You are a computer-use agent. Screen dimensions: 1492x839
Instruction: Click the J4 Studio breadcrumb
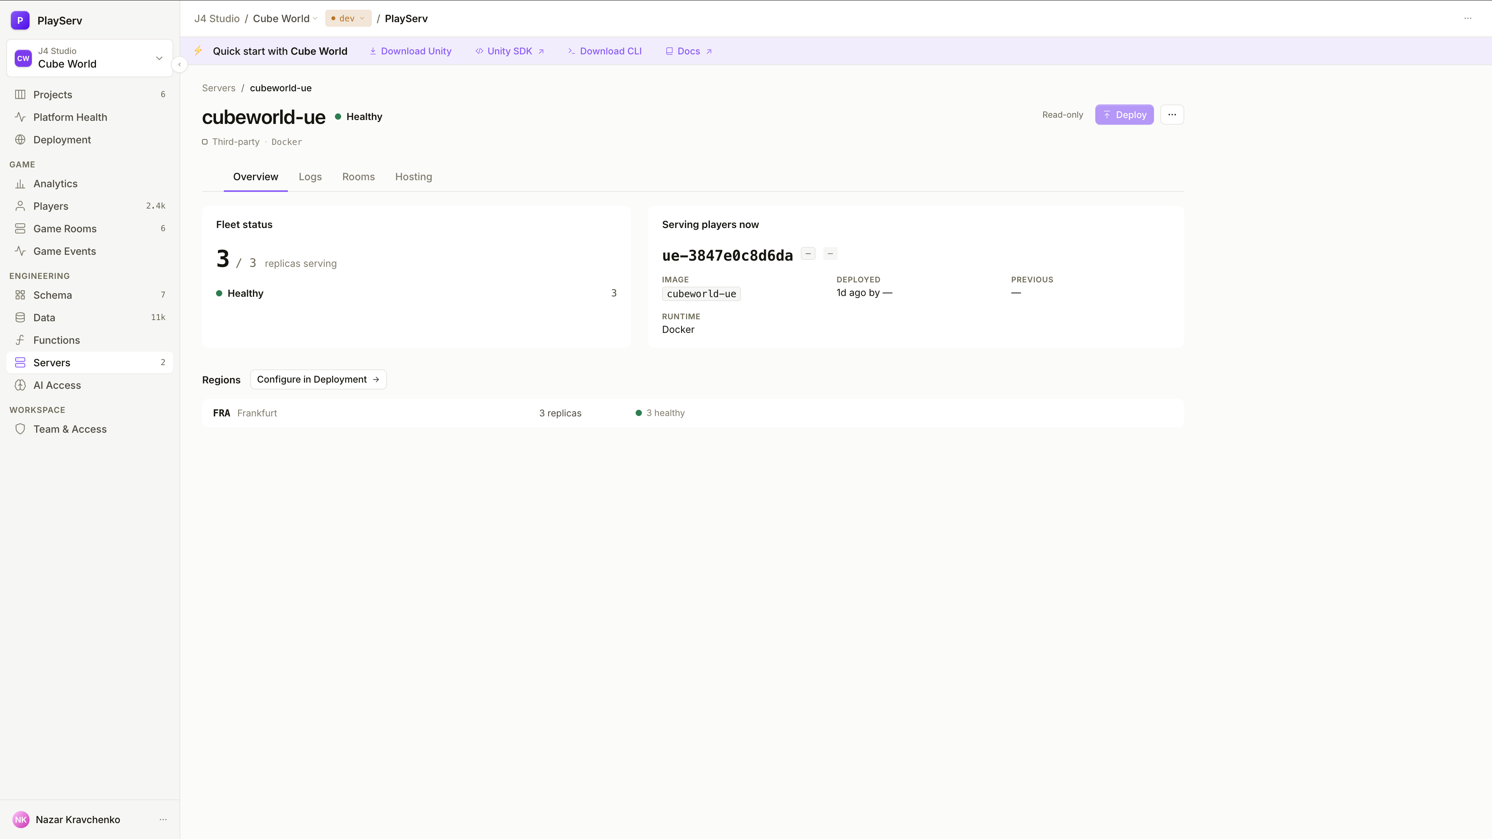point(217,19)
